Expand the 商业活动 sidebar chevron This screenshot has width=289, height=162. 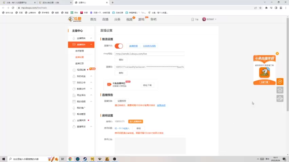pos(91,95)
